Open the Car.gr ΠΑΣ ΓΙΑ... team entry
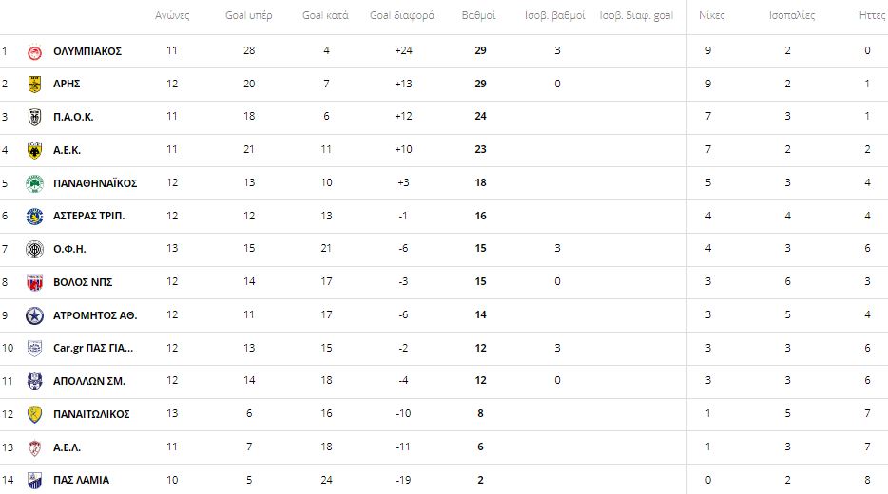Image resolution: width=888 pixels, height=494 pixels. 93,348
